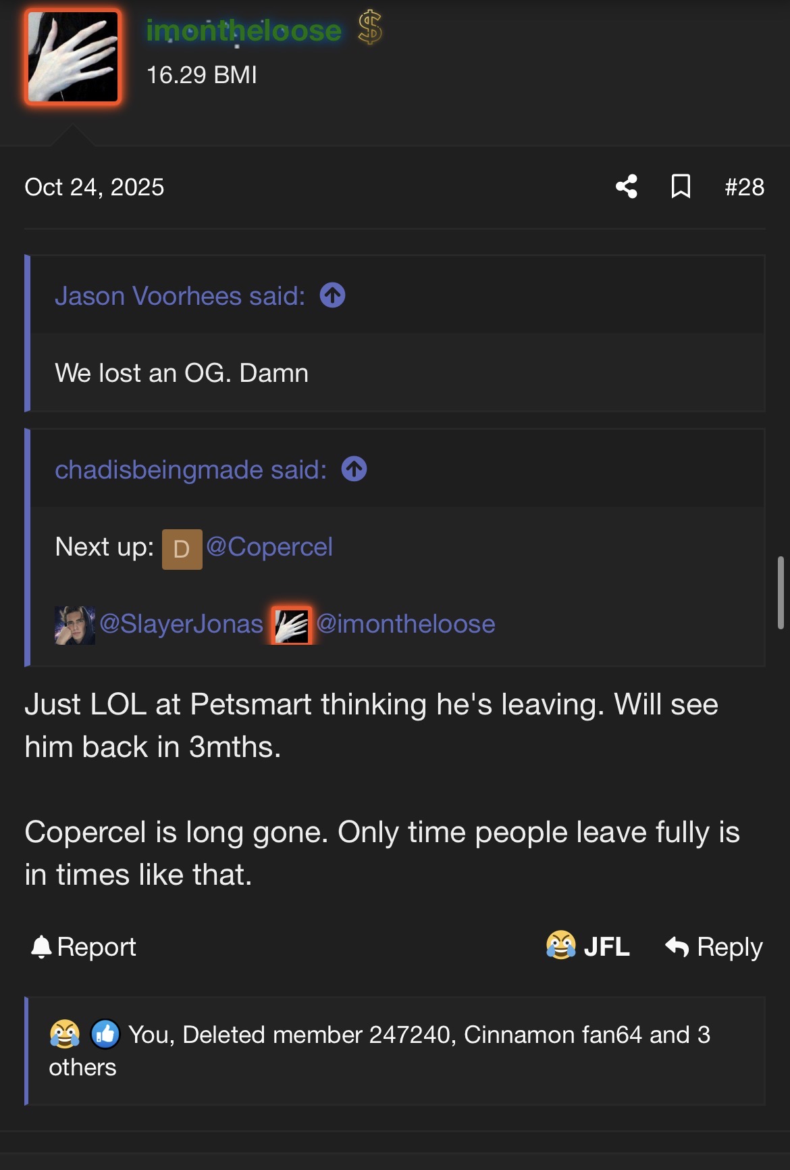Open the @Copercel mention link
The width and height of the screenshot is (790, 1170).
tap(269, 547)
